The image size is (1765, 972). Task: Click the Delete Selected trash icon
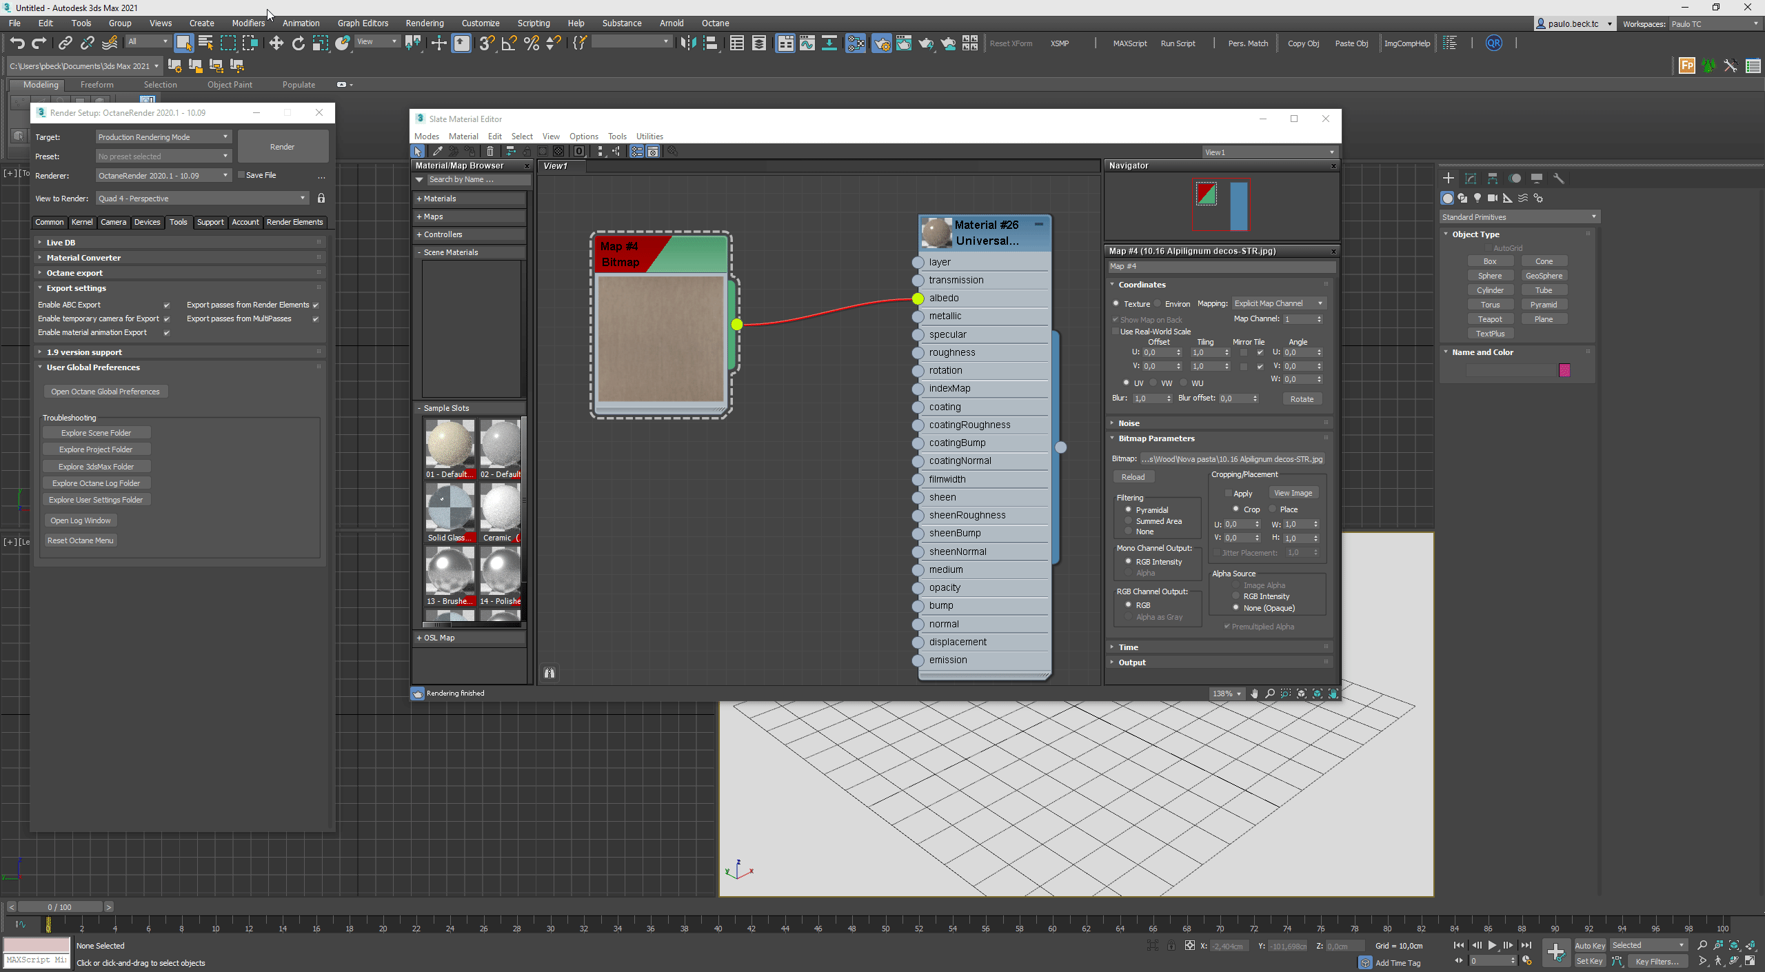click(490, 152)
